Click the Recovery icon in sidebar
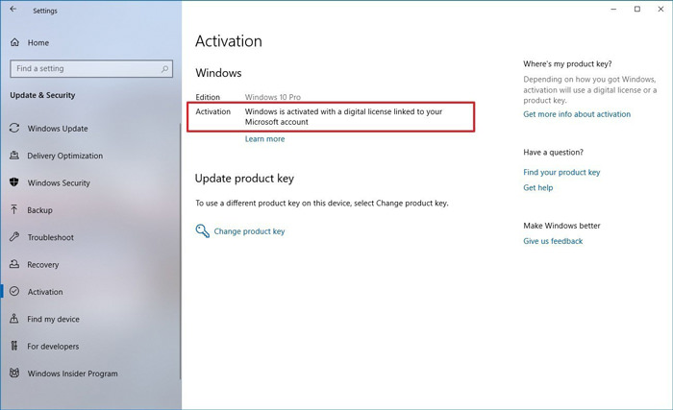The image size is (673, 410). 15,264
